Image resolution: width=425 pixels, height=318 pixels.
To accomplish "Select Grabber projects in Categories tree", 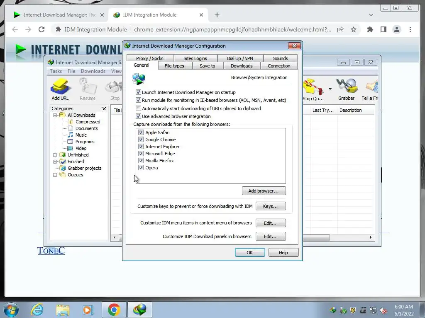I will (85, 168).
